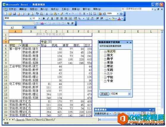Viewport: 166px width, 127px height.
Task: Click the Format Painter brush icon
Action: click(x=62, y=14)
